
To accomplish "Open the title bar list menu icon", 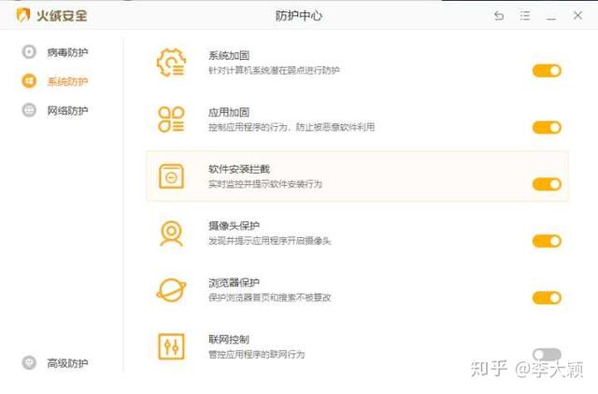I will (x=525, y=16).
